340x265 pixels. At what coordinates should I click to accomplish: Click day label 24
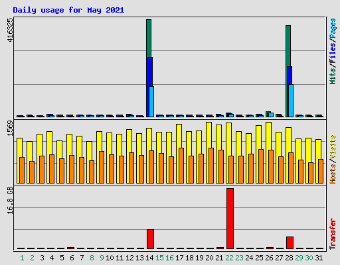point(249,258)
